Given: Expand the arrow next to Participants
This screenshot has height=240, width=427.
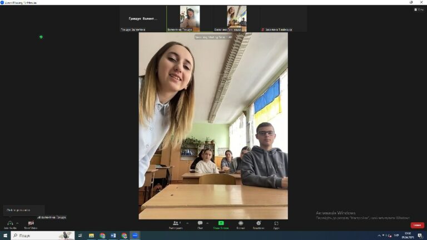Looking at the screenshot, I should [187, 223].
